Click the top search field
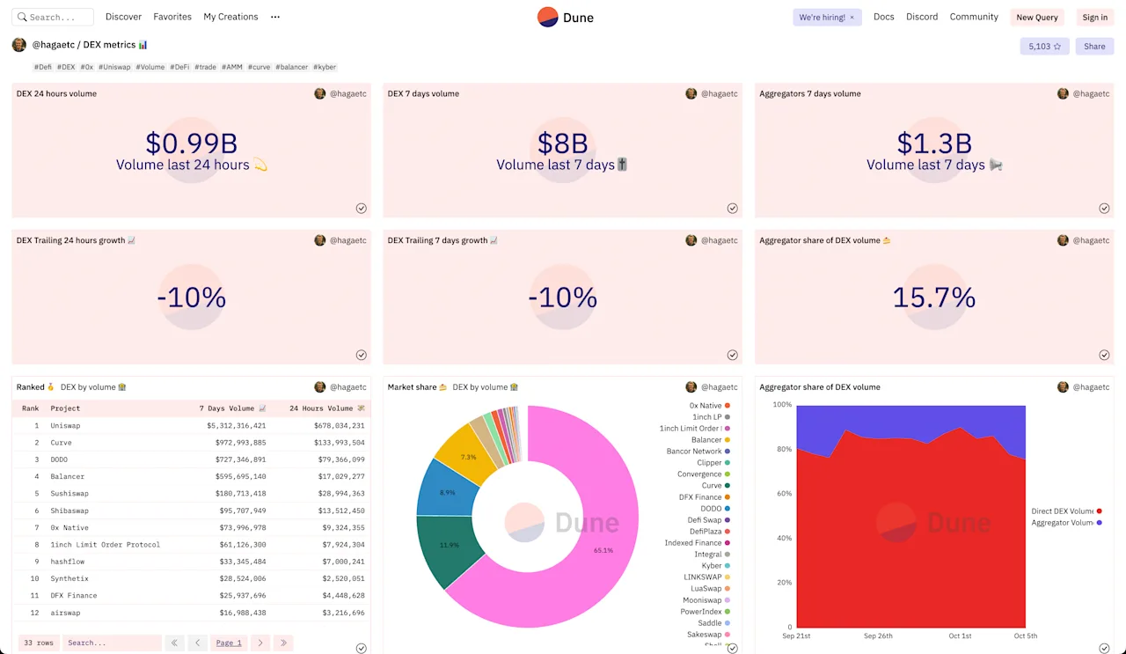Viewport: 1126px width, 654px height. [x=53, y=17]
